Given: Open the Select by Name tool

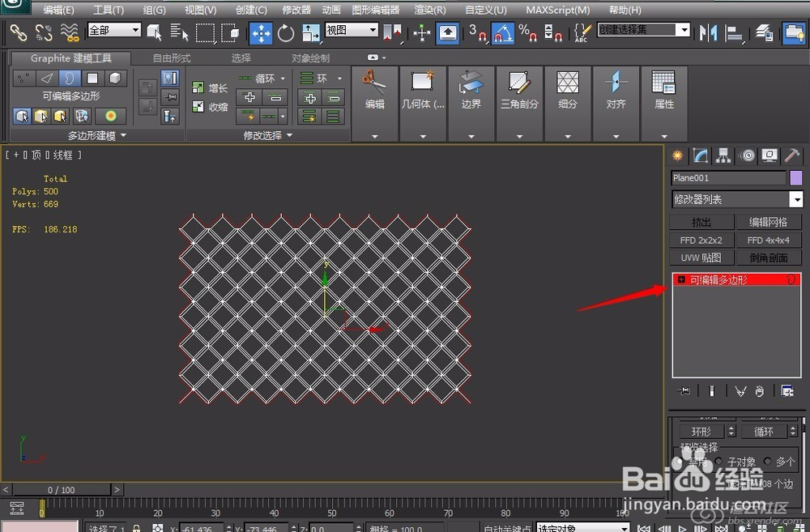Looking at the screenshot, I should tap(179, 33).
